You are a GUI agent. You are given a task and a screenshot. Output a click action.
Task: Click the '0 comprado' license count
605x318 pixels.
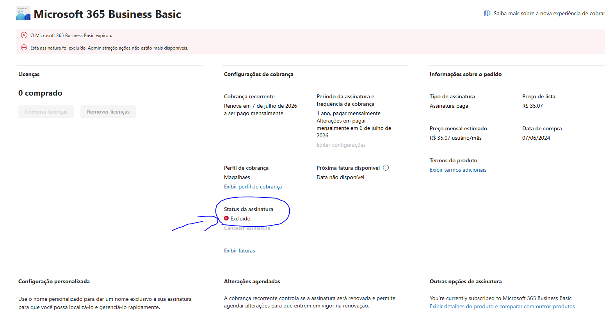click(x=40, y=93)
